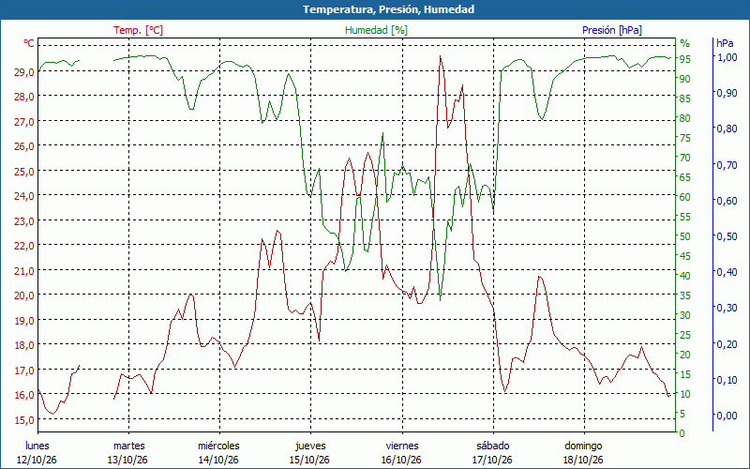Click the 25,0 temperature axis value

(x=24, y=172)
